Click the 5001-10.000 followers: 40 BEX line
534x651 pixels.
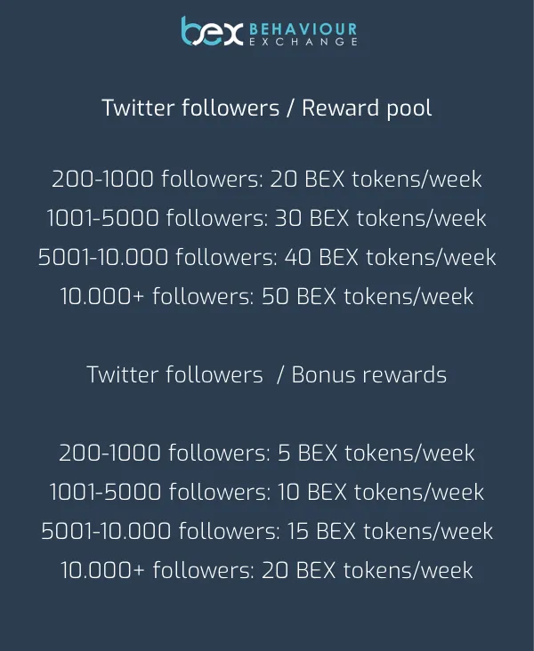[267, 257]
